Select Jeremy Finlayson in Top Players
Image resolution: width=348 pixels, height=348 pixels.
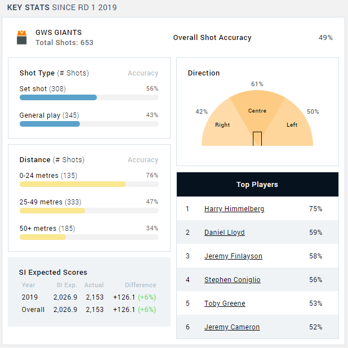pos(233,256)
